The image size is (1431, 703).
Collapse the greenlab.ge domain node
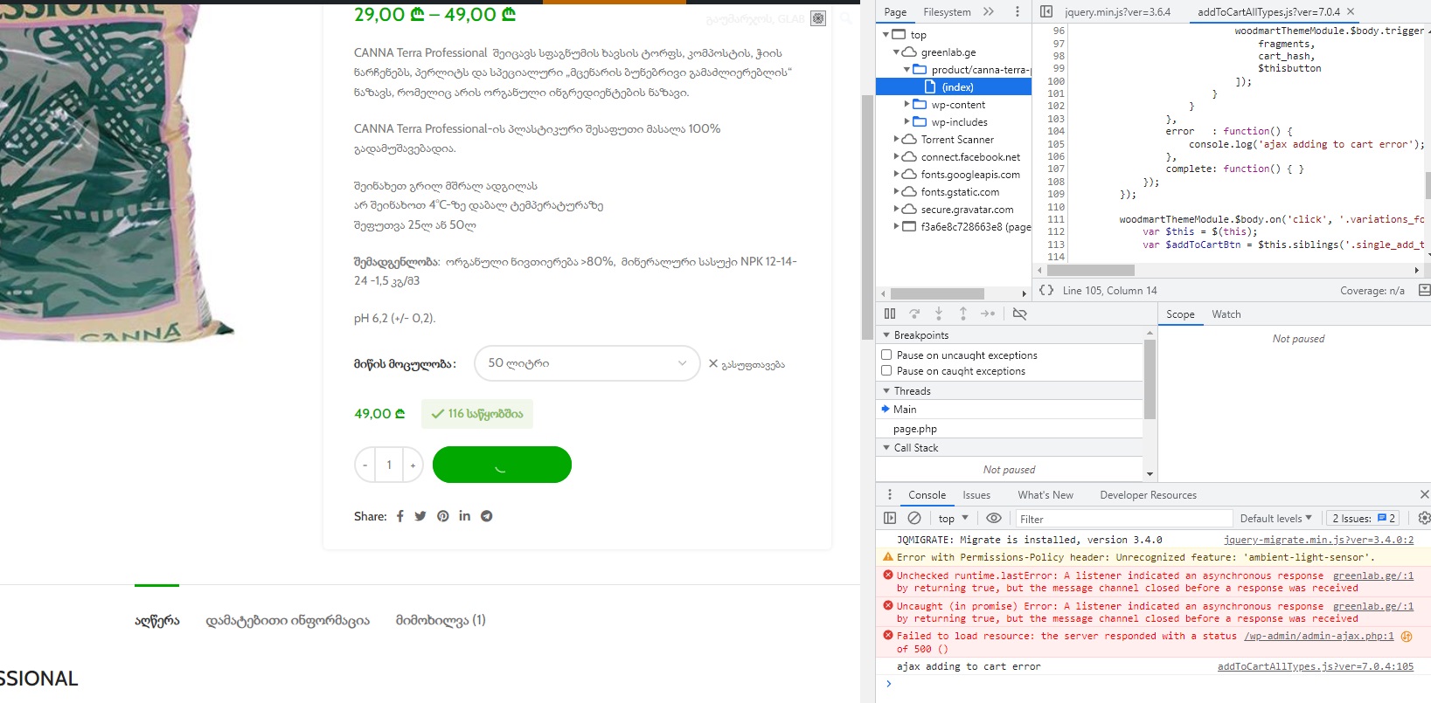coord(896,52)
